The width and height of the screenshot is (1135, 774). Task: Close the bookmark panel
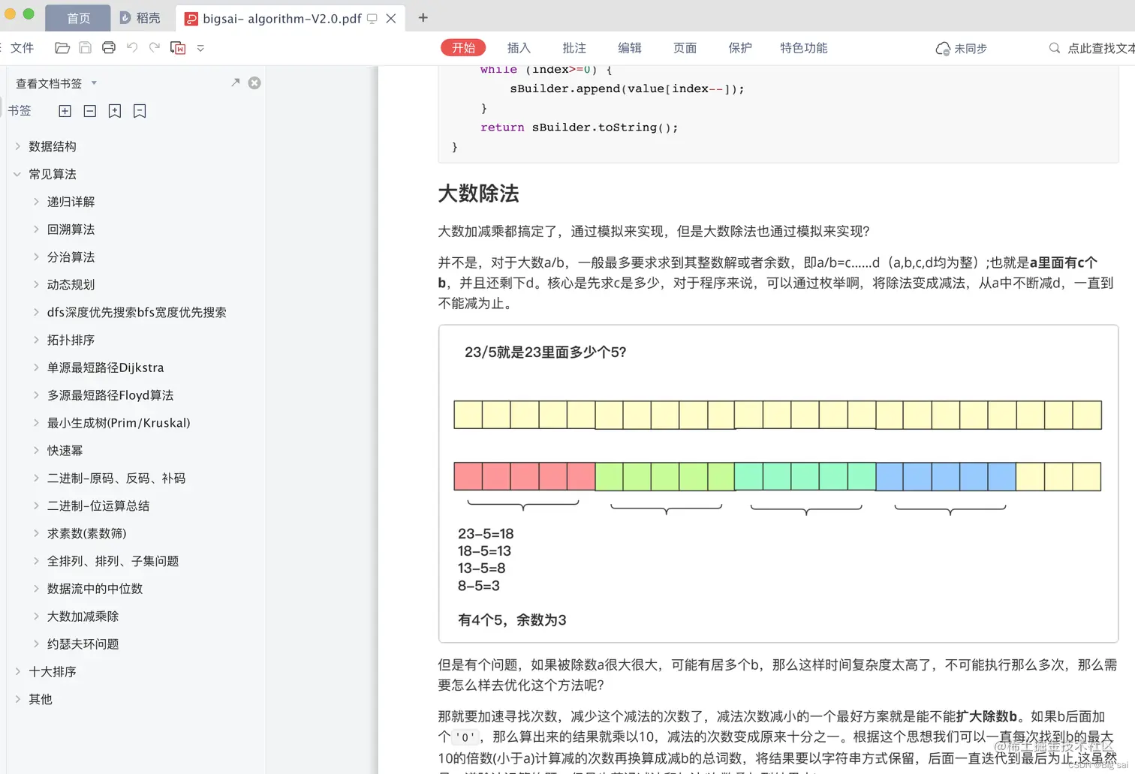click(254, 82)
